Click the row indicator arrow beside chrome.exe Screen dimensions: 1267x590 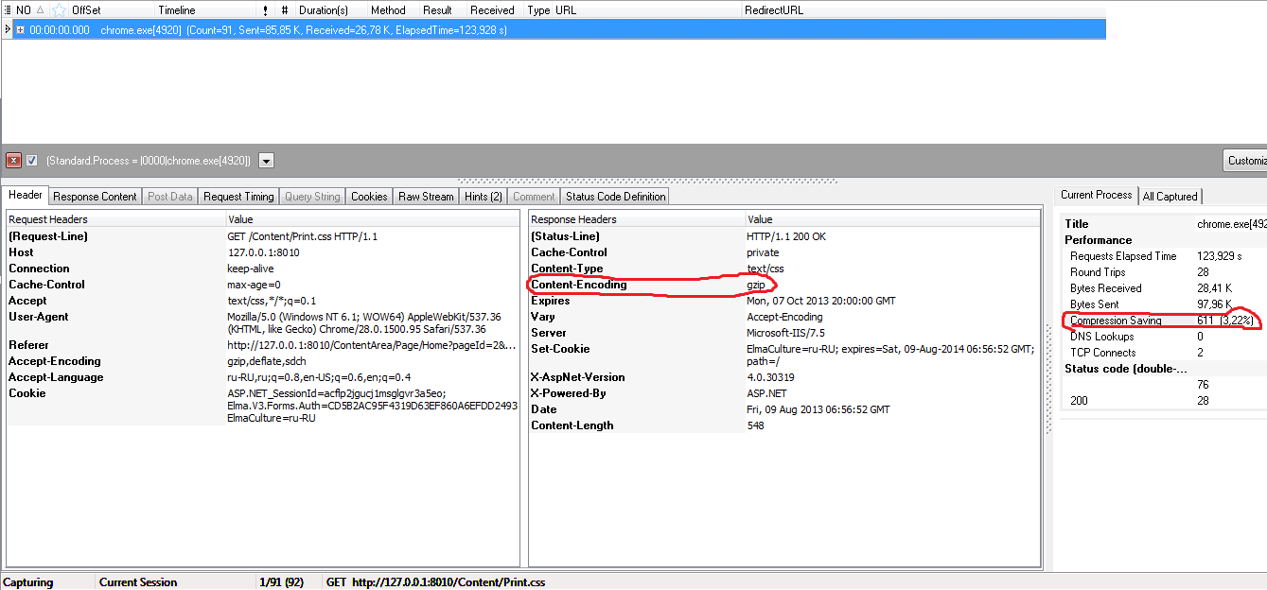coord(8,29)
